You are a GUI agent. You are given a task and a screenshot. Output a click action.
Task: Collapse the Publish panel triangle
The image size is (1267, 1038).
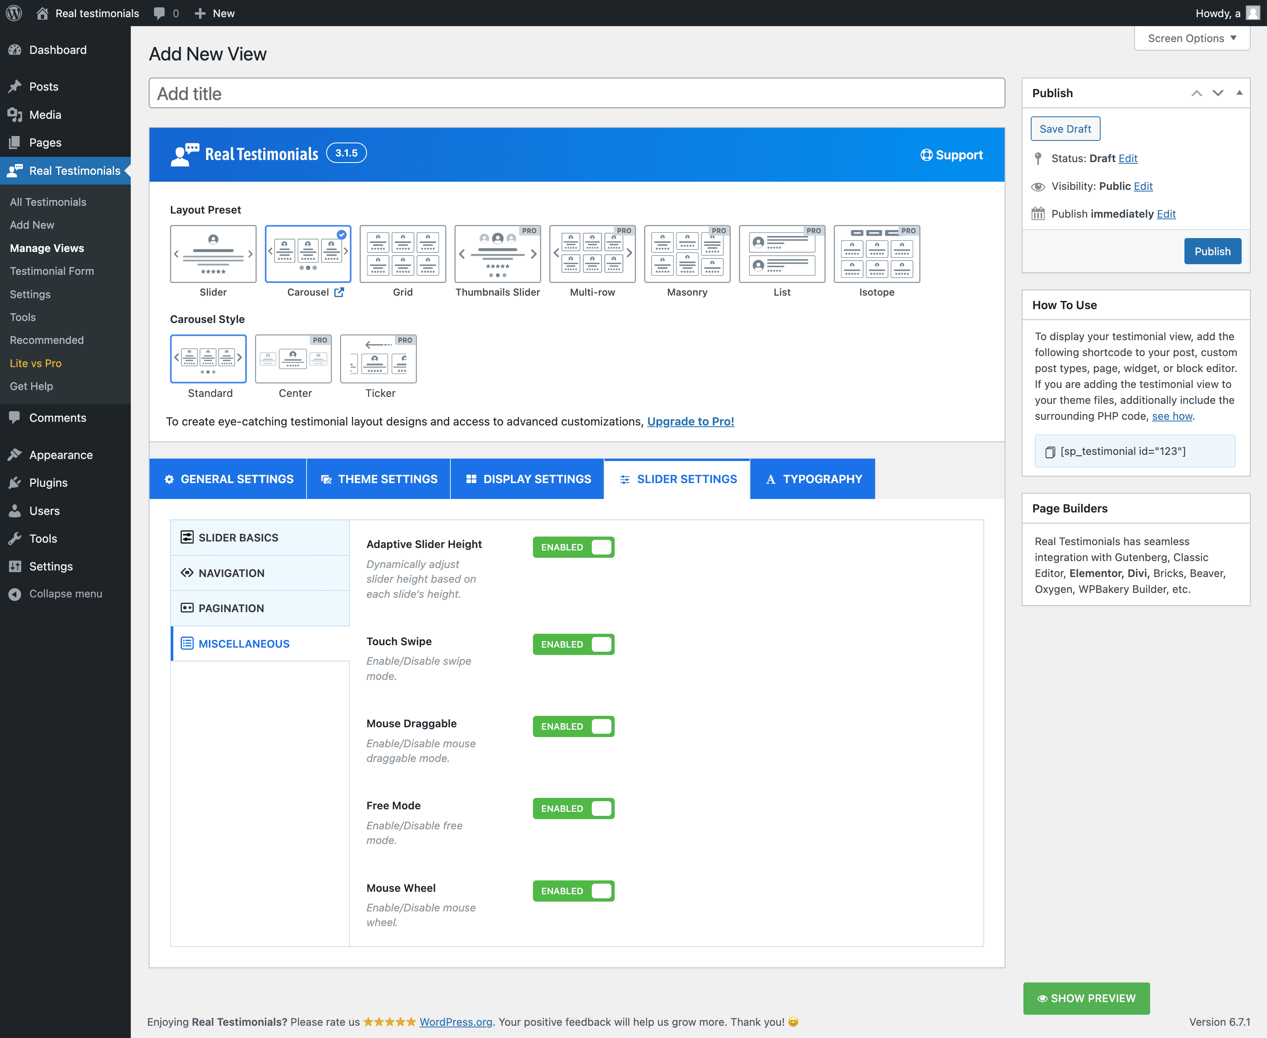click(1239, 93)
